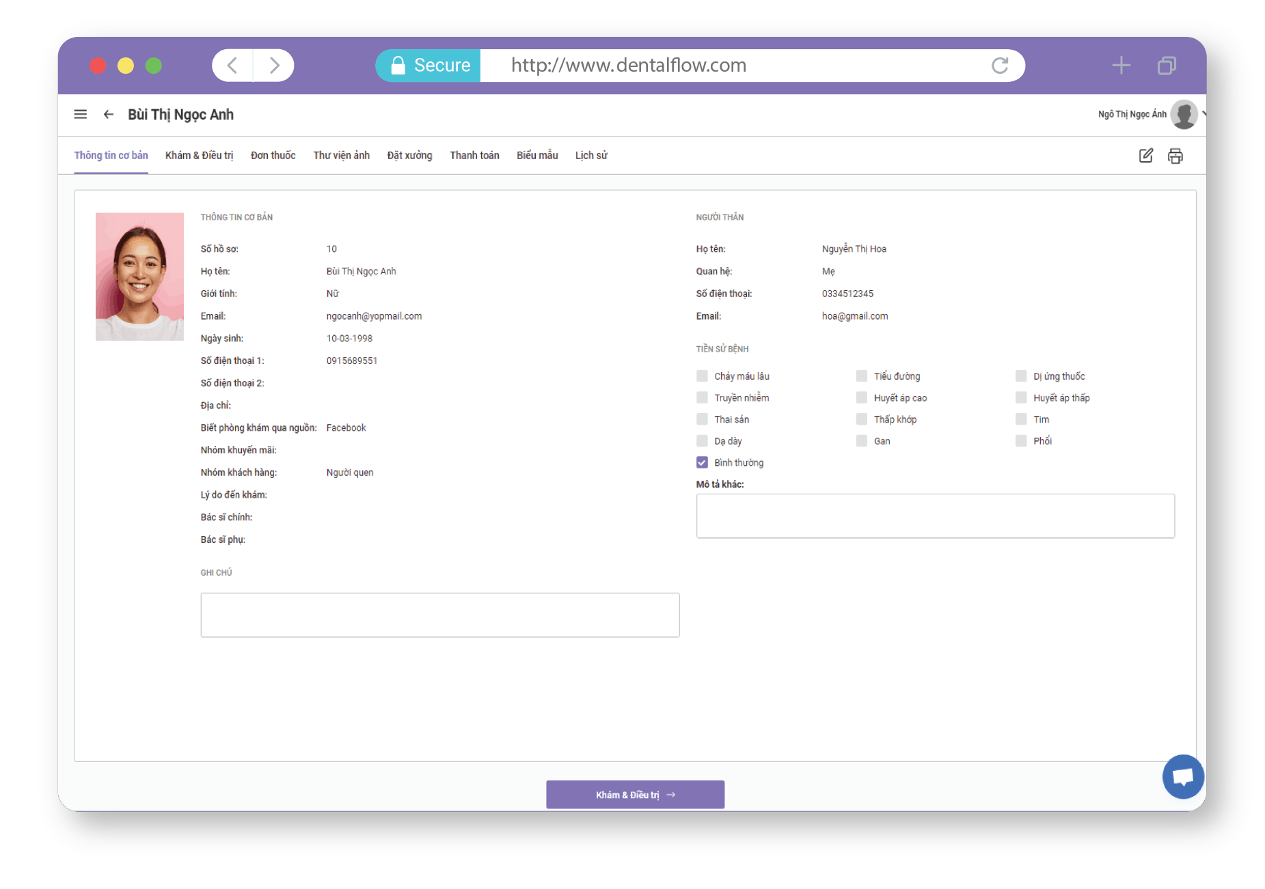Select the Thanh toán tab
This screenshot has width=1265, height=889.
click(x=474, y=156)
